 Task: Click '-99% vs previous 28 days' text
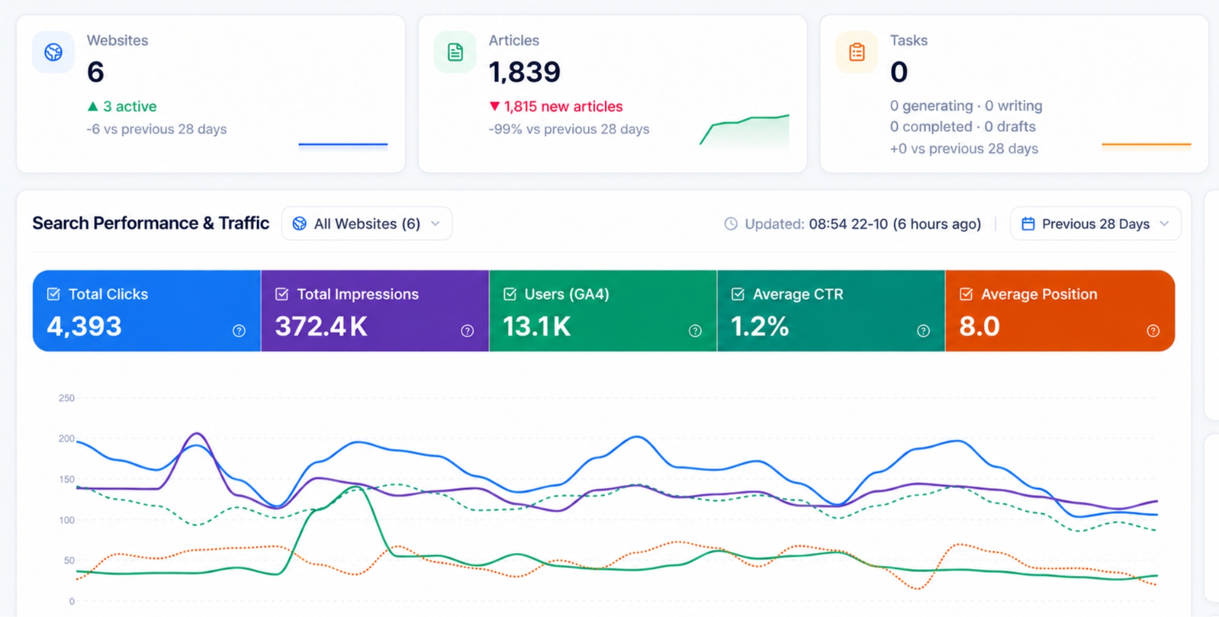tap(569, 129)
